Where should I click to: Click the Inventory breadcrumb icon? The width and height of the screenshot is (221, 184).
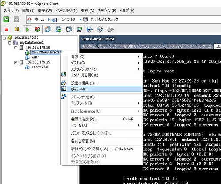[x=54, y=19]
